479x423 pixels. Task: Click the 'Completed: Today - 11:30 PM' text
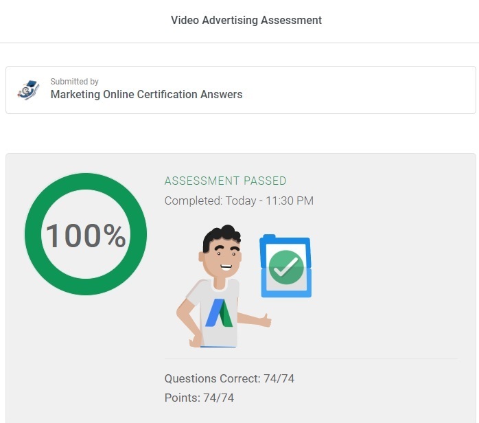[x=239, y=201]
